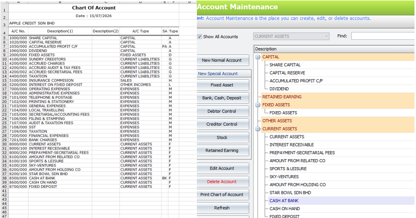Select SPORTS & LEISURE in the tree
416x218 pixels.
pos(288,169)
